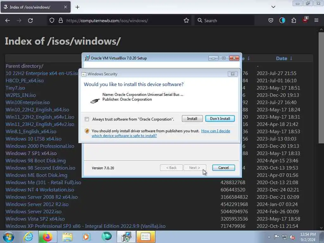Open Windows Server 2012 R2.iso link
Screen dimensions: 324x243
click(x=37, y=204)
